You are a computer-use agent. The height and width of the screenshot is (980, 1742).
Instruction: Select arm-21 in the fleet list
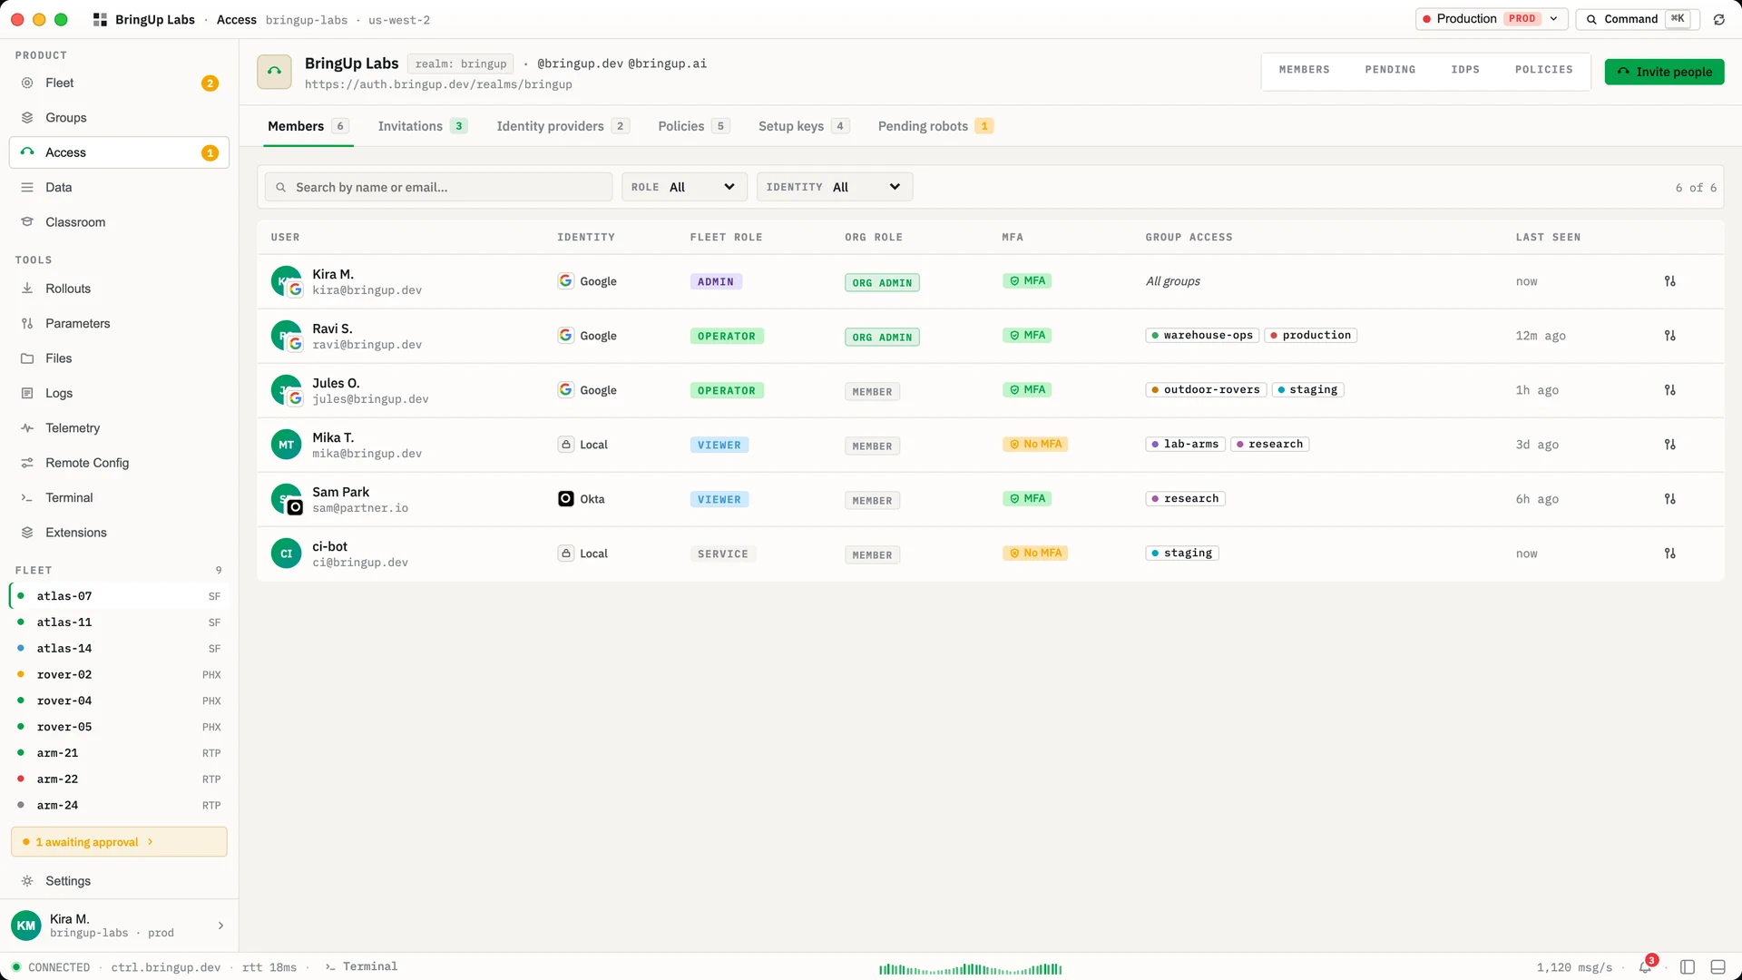tap(119, 753)
